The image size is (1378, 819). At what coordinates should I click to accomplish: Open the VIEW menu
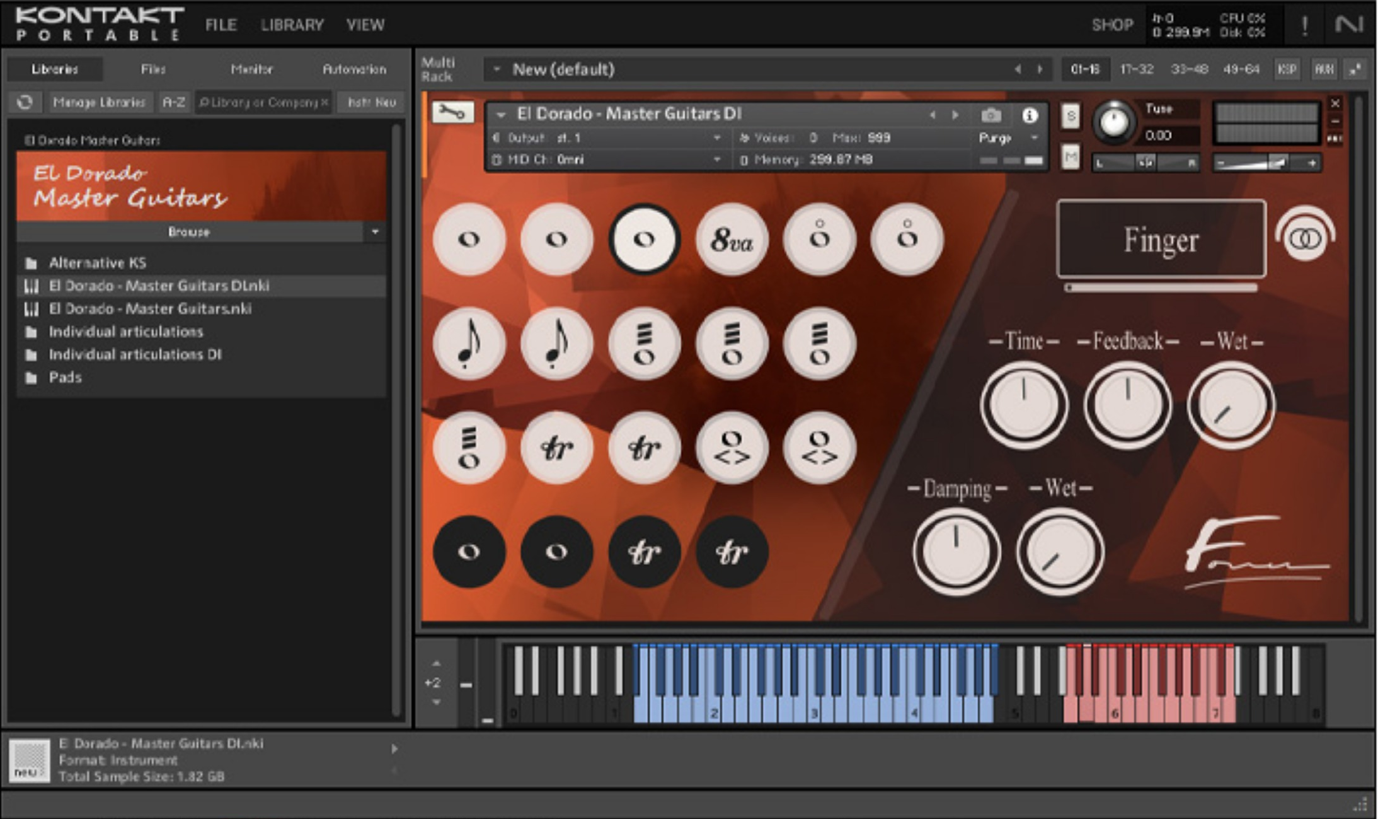pos(365,25)
